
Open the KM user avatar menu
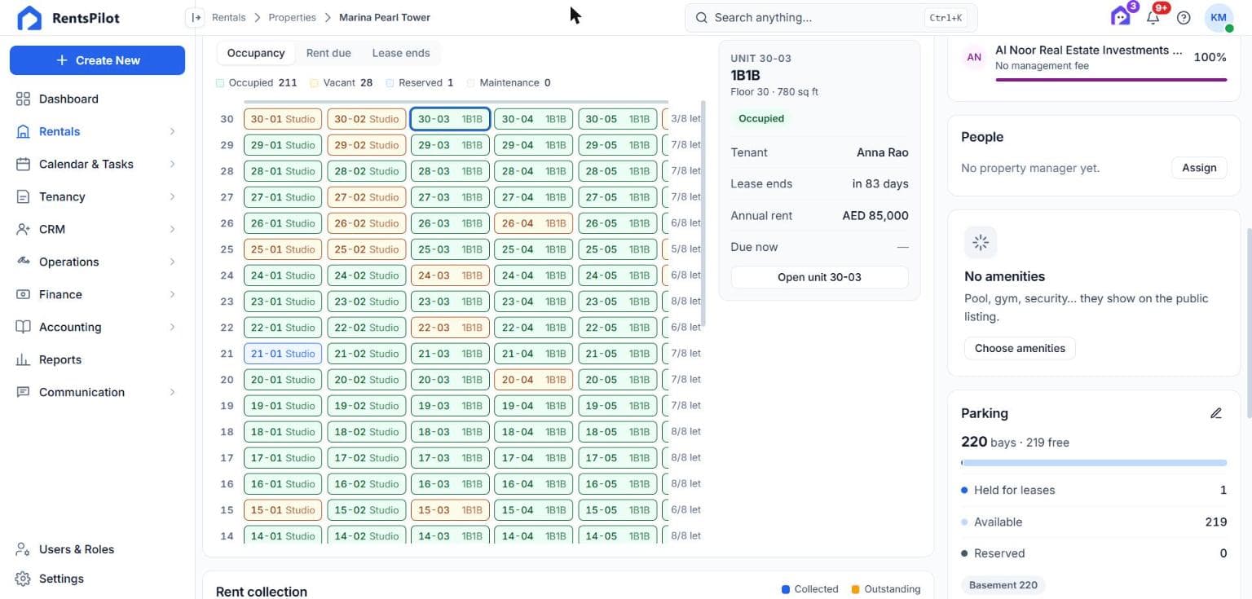pos(1219,18)
